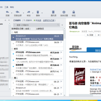Open the dropdown arrow next to 回复全部
Viewport: 101px width, 101px height.
point(24,13)
